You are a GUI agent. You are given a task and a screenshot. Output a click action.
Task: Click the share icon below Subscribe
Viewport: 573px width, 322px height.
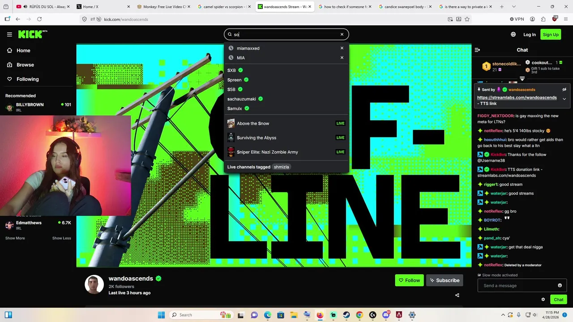tap(457, 295)
